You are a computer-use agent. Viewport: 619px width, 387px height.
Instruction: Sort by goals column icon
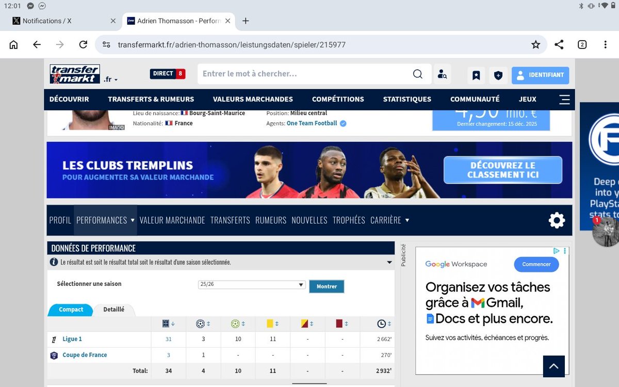click(203, 324)
